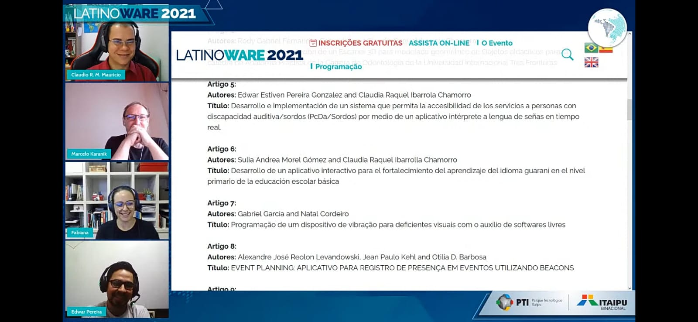Click the 'Artigo 6:' heading
This screenshot has height=322, width=698.
pos(222,149)
